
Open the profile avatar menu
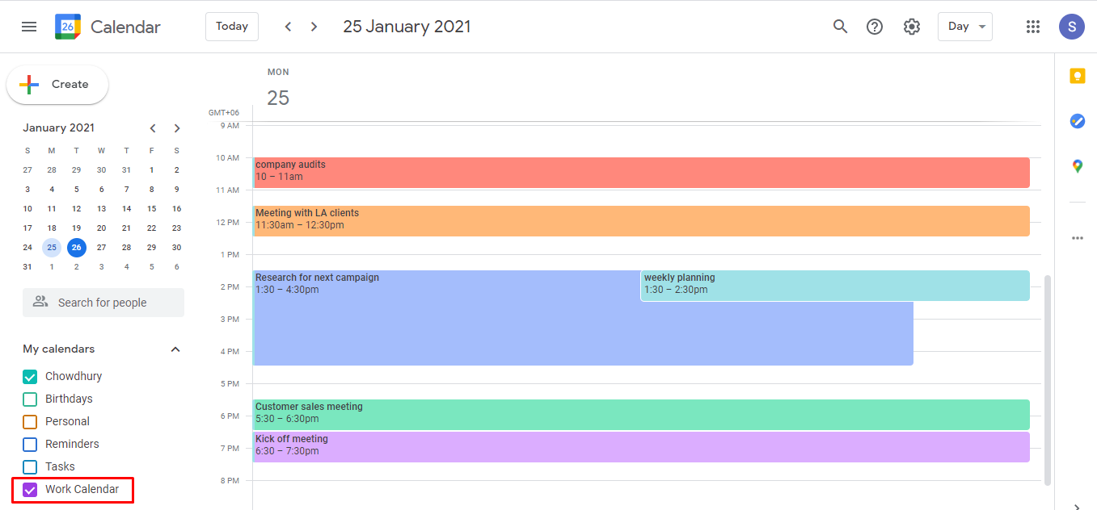tap(1071, 26)
